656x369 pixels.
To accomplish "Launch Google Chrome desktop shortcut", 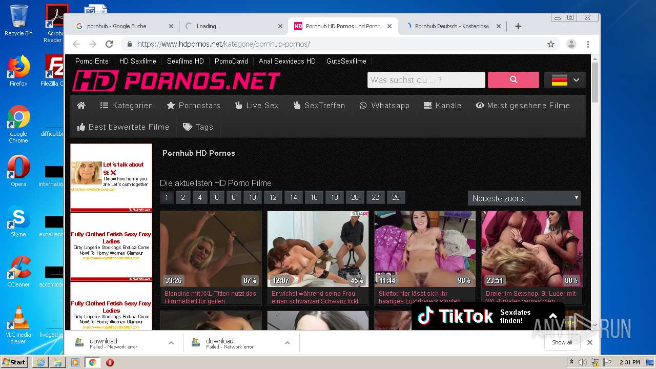I will (x=18, y=124).
